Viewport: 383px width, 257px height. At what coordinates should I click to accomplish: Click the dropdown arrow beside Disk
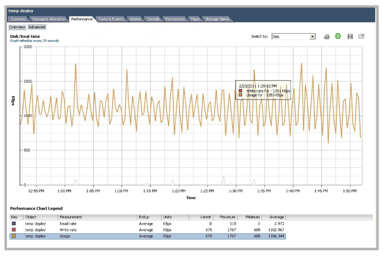pyautogui.click(x=312, y=37)
